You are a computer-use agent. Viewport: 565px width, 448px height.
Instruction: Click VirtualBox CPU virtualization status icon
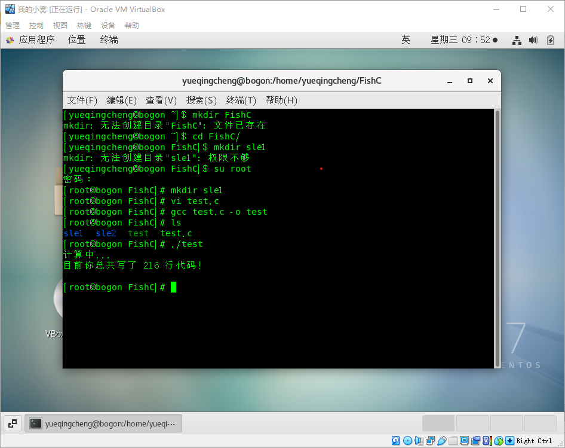pos(487,441)
